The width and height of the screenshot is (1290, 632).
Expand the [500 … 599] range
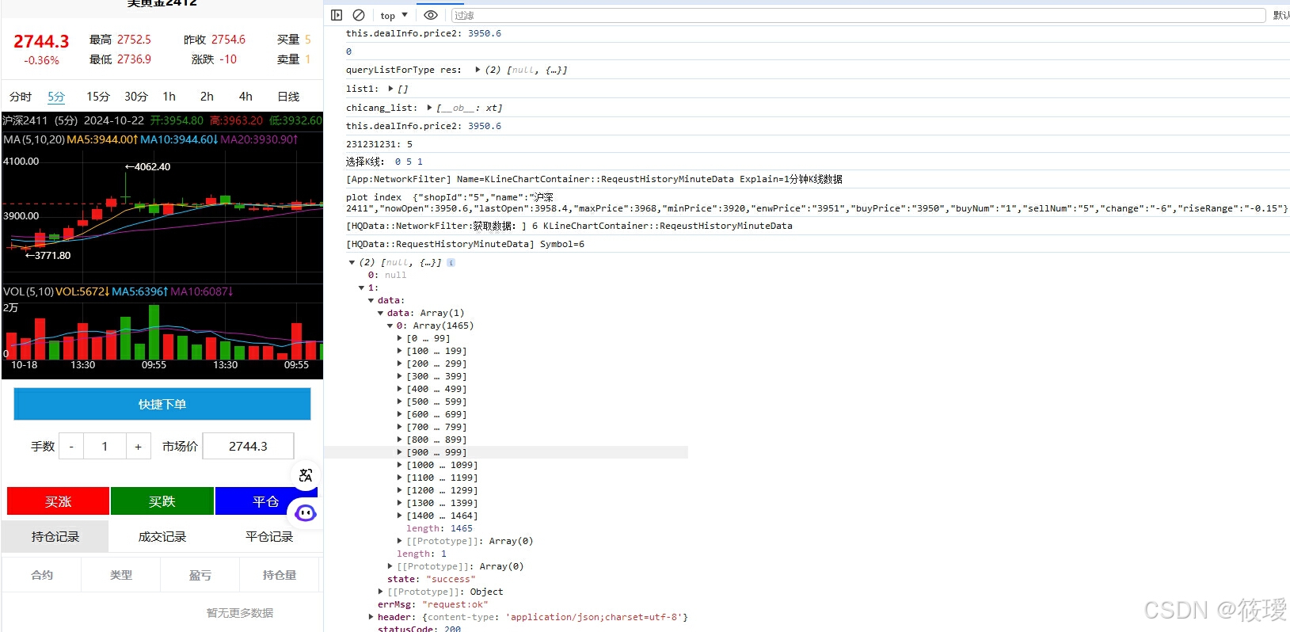(x=399, y=402)
